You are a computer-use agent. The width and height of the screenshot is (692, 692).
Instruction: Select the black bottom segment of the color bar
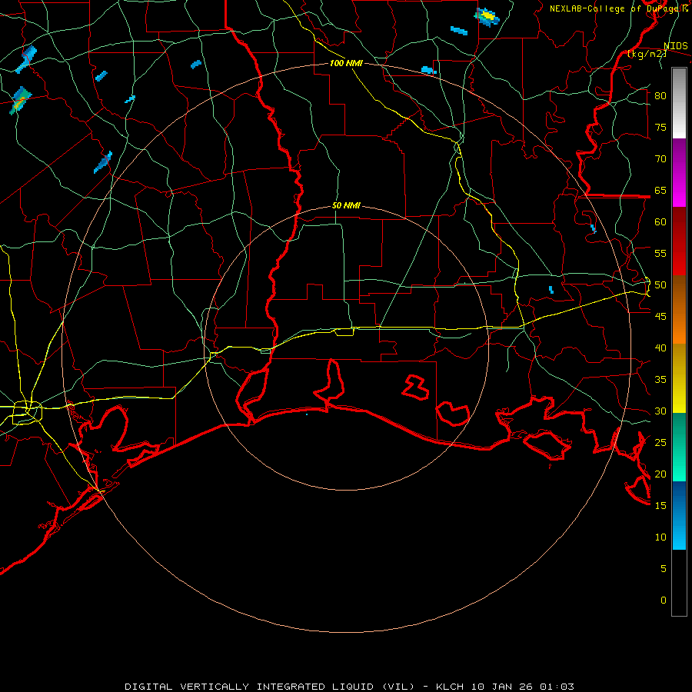click(x=679, y=583)
